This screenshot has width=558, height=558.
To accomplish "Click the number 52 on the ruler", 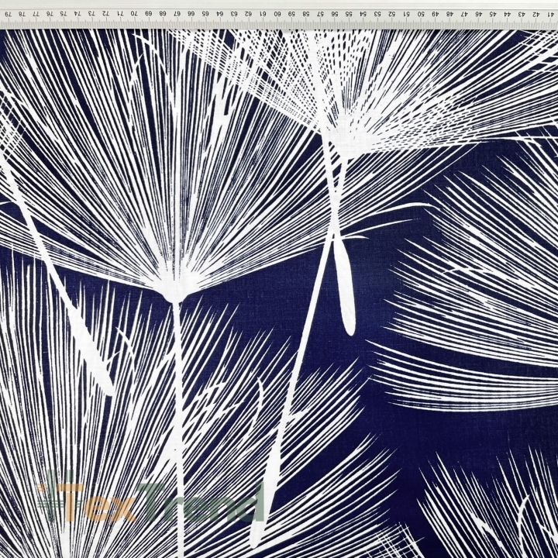I will (x=392, y=14).
